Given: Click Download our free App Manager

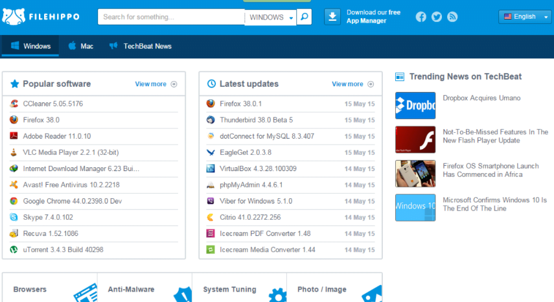Looking at the screenshot, I should [x=373, y=17].
